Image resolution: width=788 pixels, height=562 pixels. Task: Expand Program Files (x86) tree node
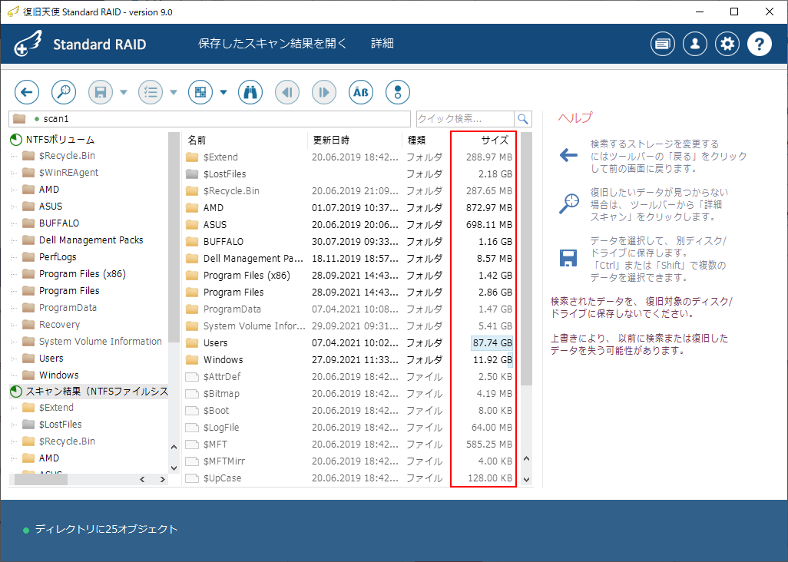tap(14, 274)
